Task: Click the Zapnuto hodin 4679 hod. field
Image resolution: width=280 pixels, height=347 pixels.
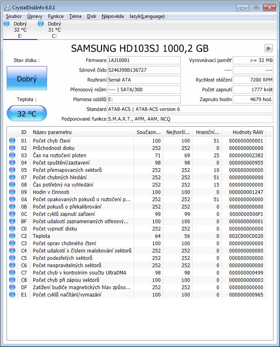Action: [253, 99]
